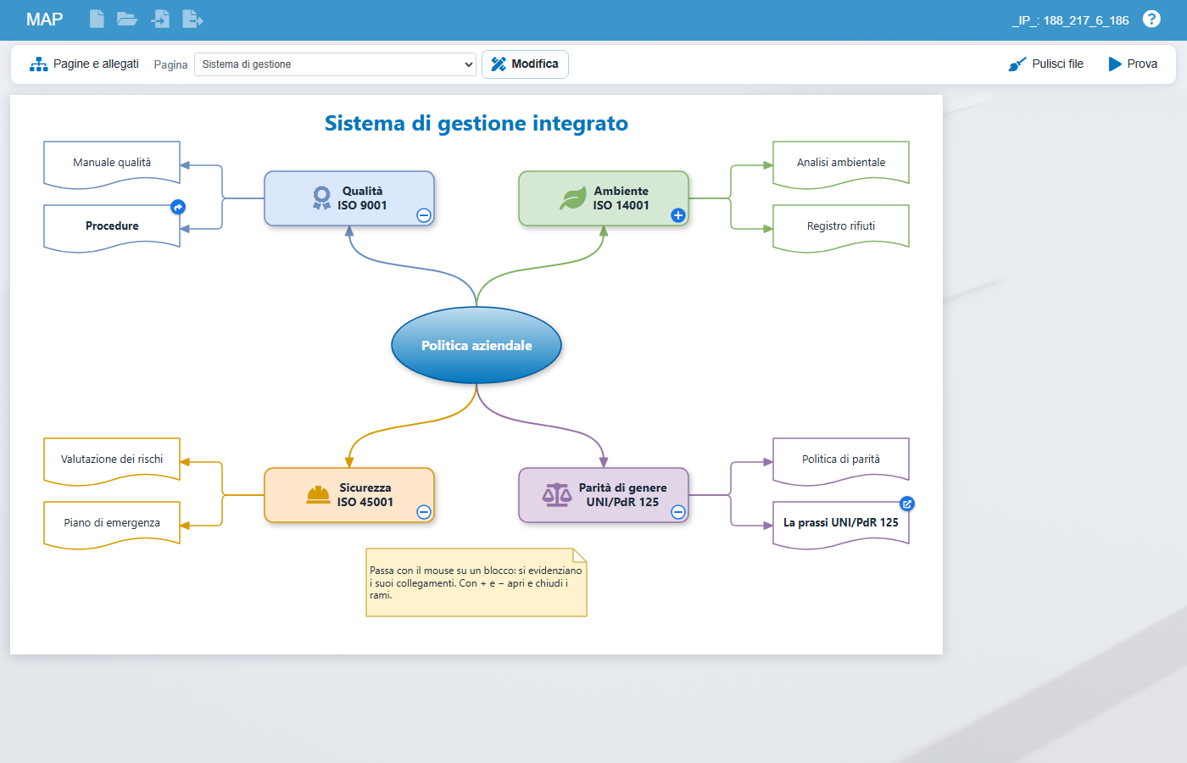Image resolution: width=1187 pixels, height=763 pixels.
Task: Click the award ribbon icon in Qualità
Action: pos(321,198)
